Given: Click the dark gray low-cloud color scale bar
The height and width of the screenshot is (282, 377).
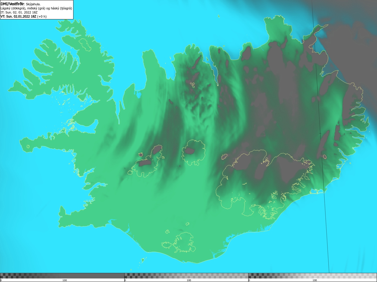Looking at the screenshot, I should click(62, 276).
